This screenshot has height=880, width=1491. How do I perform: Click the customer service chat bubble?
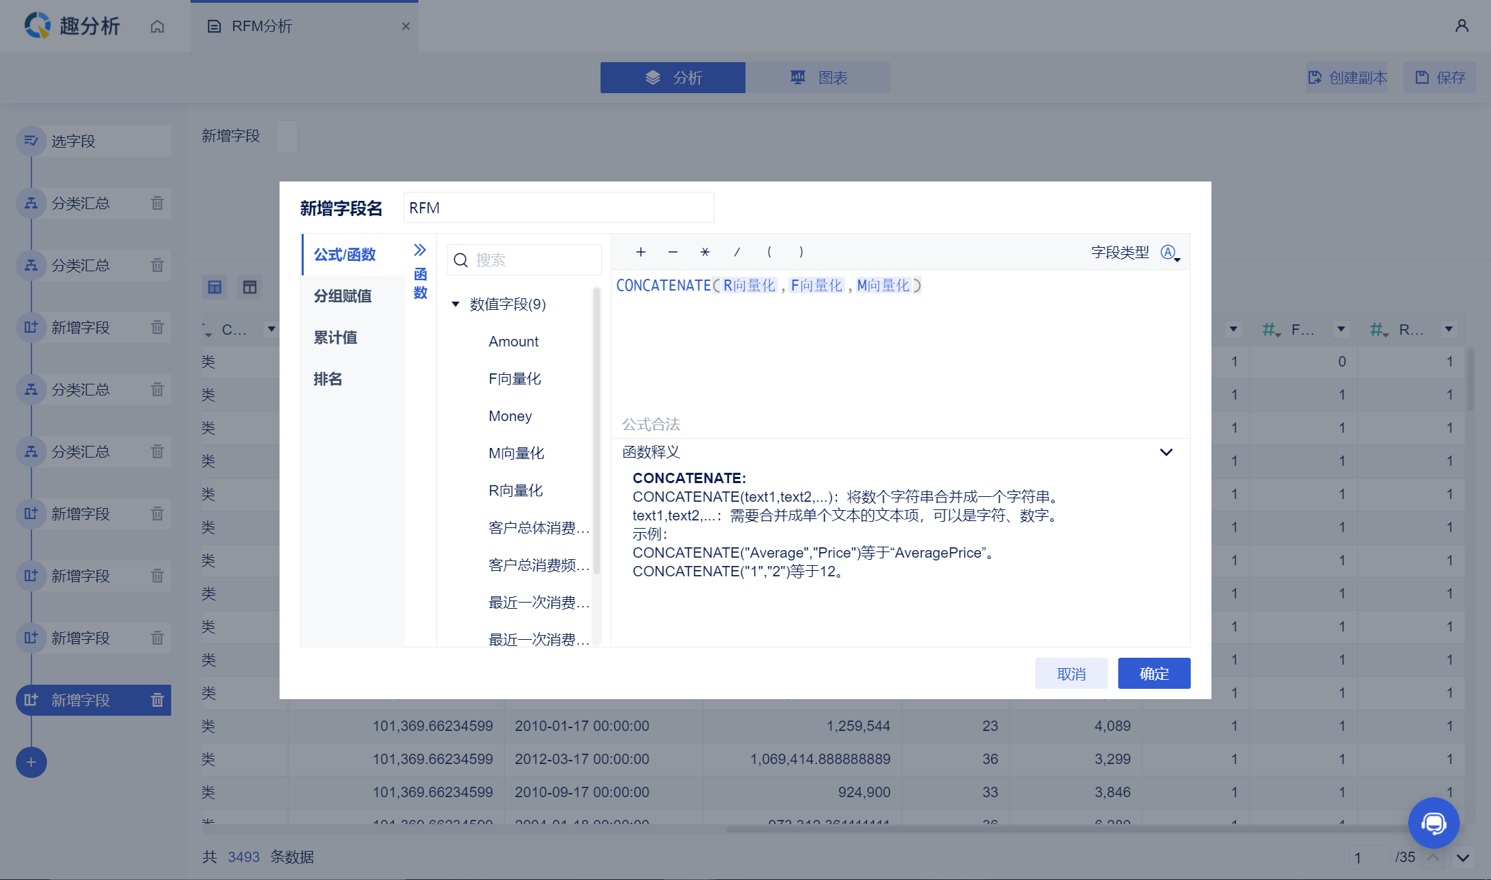pos(1433,823)
